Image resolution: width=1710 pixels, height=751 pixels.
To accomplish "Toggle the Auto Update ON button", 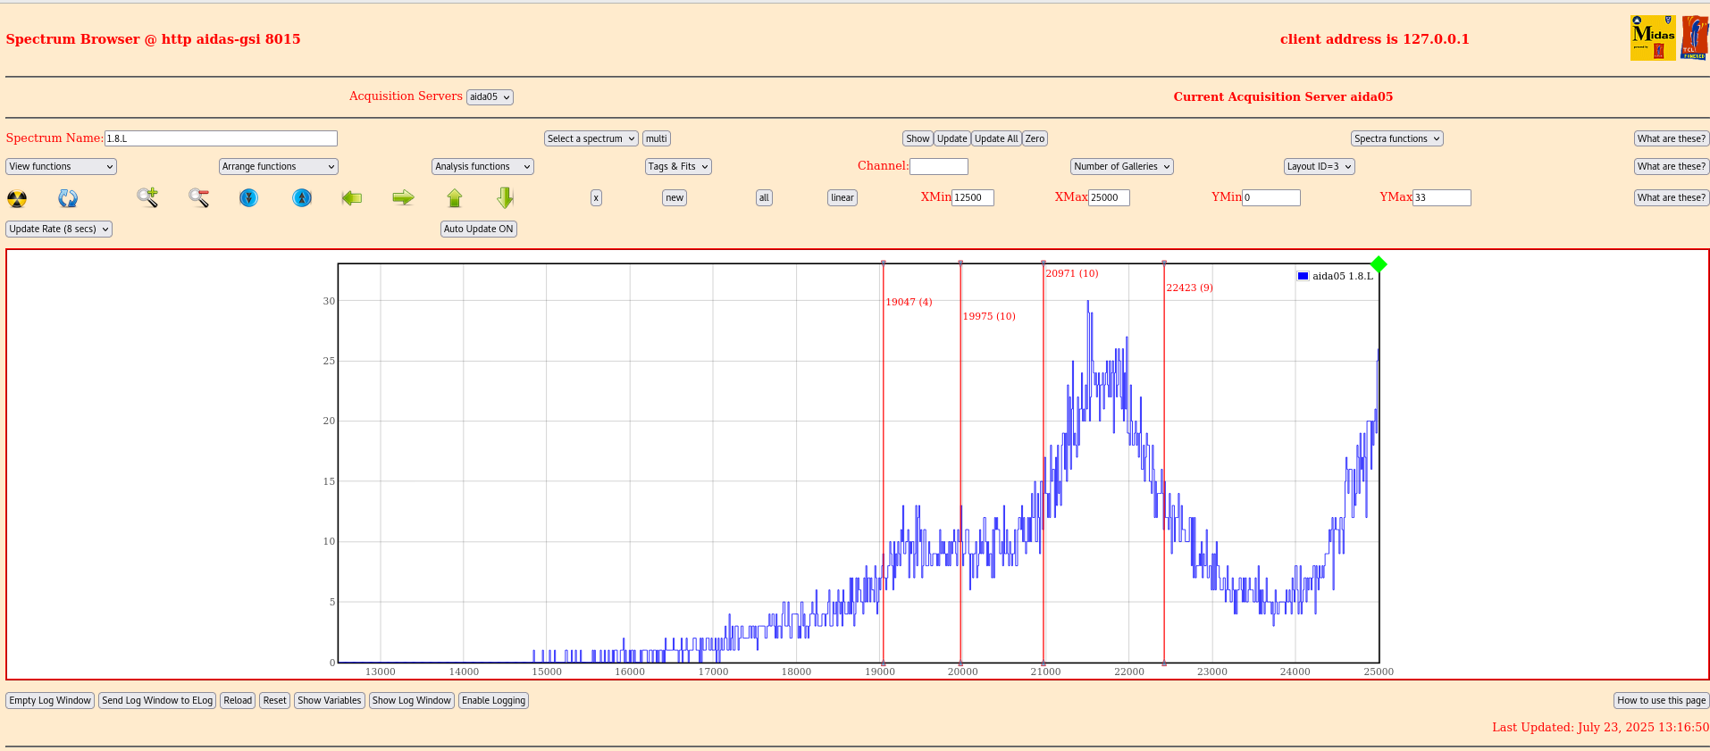I will (x=479, y=229).
